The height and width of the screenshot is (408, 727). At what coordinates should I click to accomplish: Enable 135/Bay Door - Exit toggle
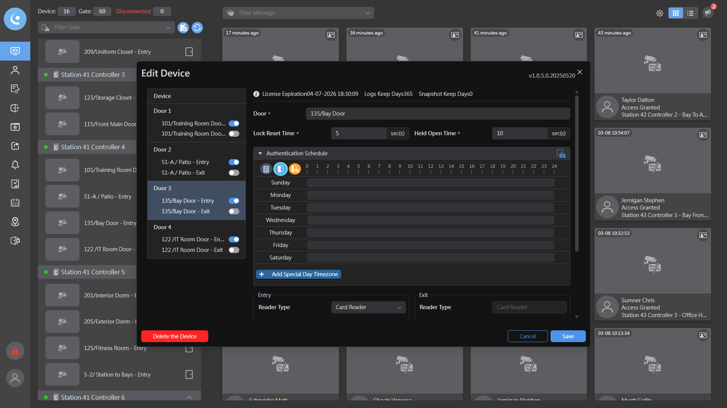pos(234,211)
